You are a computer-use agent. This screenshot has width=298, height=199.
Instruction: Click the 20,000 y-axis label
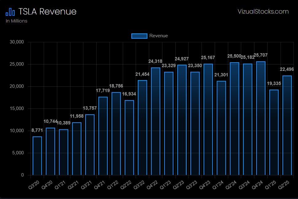(x=17, y=86)
